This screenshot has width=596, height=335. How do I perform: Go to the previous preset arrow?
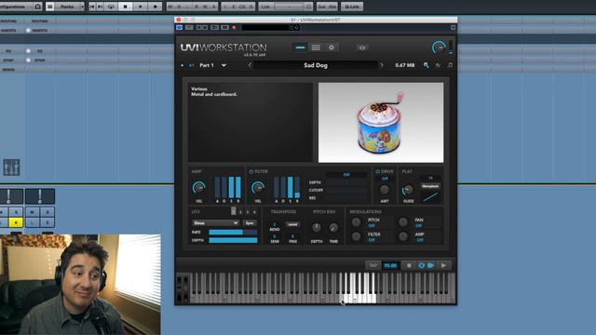click(x=250, y=65)
